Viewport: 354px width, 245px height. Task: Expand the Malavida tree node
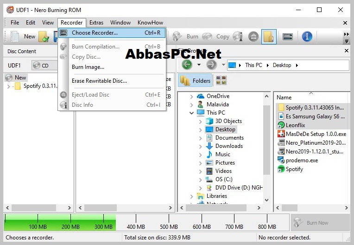[x=191, y=105]
